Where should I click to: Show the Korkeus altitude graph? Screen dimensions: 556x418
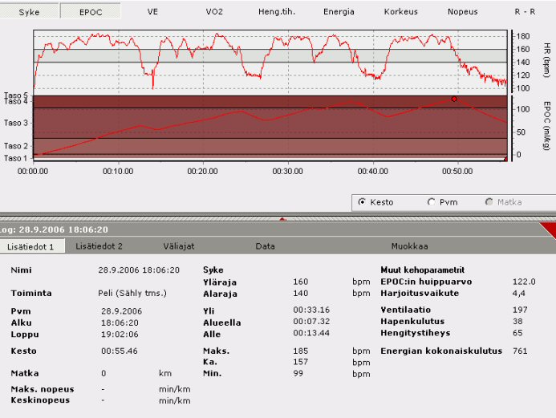(400, 12)
